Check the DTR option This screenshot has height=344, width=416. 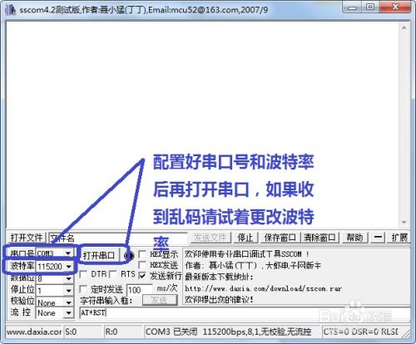pos(83,274)
